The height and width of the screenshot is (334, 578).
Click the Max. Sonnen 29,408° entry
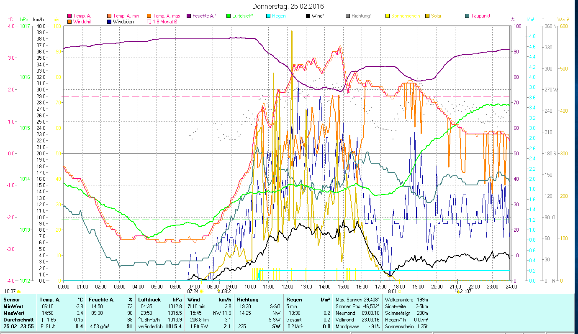pyautogui.click(x=357, y=300)
